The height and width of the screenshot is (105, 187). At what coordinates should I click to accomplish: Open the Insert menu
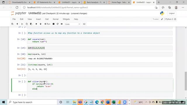pos(38,19)
